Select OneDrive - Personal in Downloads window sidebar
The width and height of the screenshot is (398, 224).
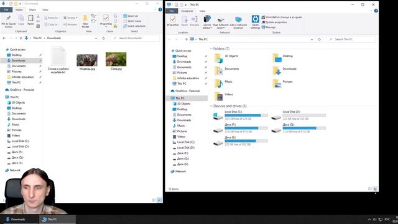pyautogui.click(x=22, y=90)
